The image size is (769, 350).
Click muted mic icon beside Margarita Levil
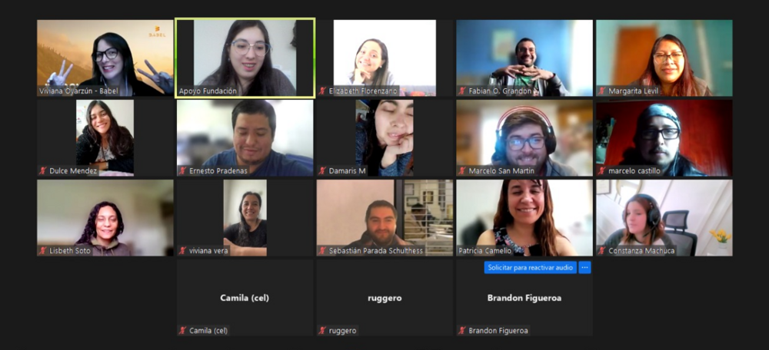[602, 91]
